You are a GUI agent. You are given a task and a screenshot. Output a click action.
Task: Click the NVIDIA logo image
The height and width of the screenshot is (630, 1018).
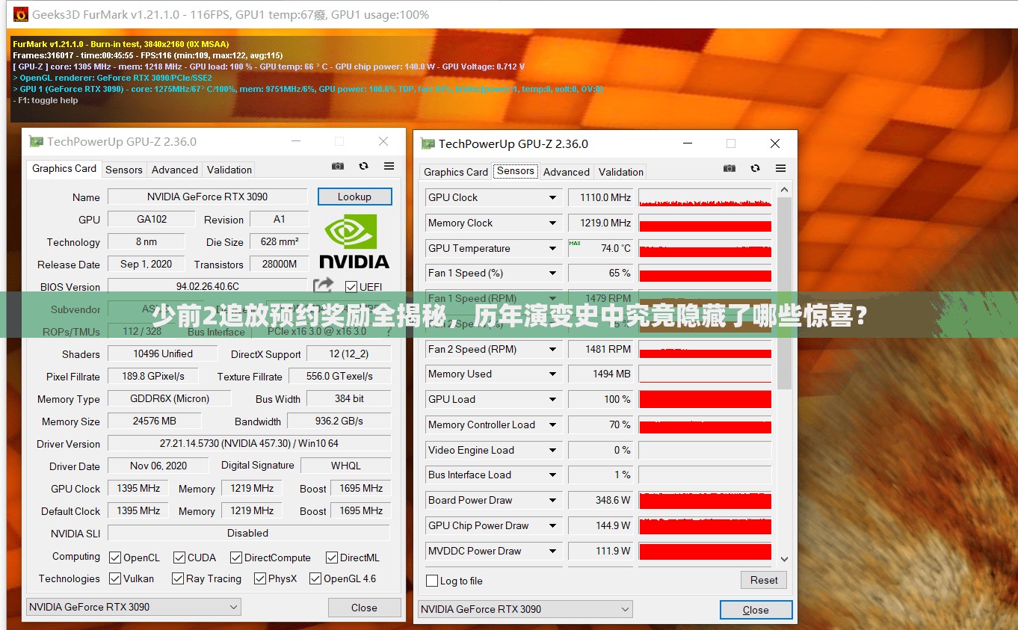[x=354, y=242]
